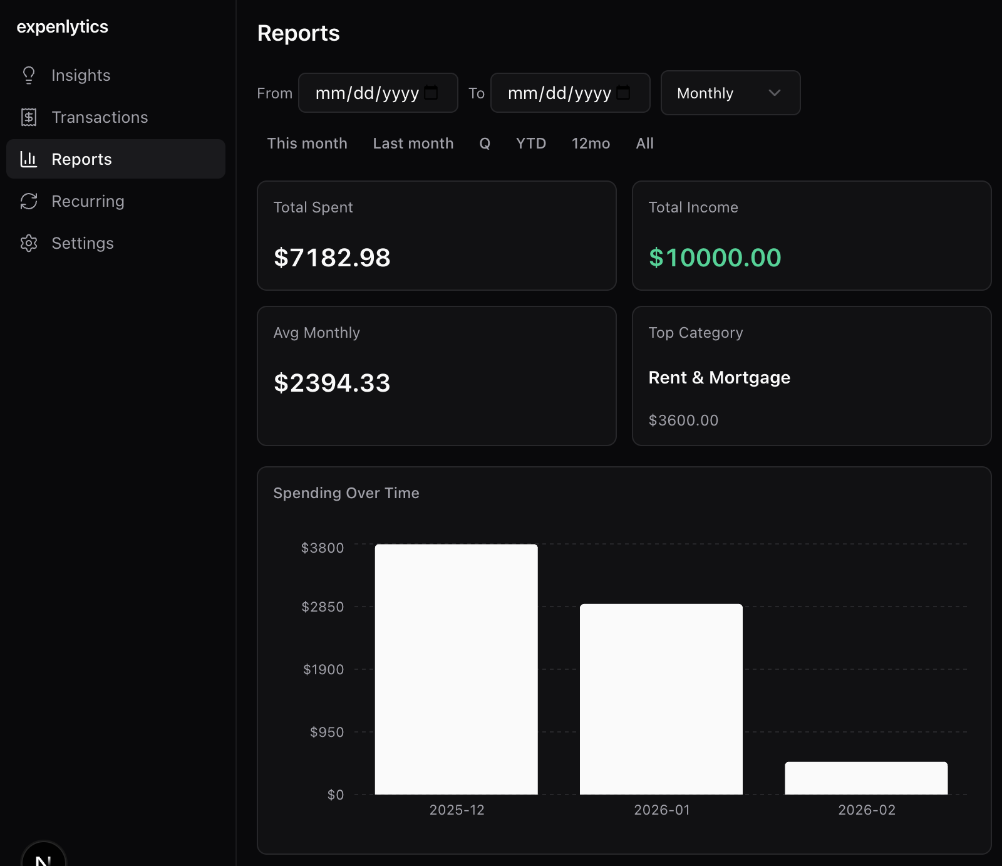Navigate to the Recurring section
This screenshot has height=866, width=1002.
click(88, 201)
